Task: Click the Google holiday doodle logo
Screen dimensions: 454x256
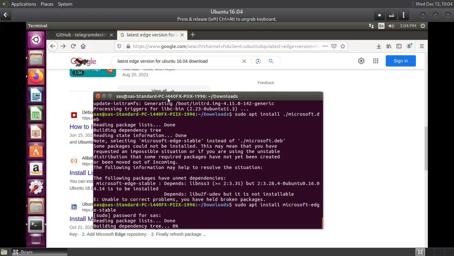Action: [83, 61]
